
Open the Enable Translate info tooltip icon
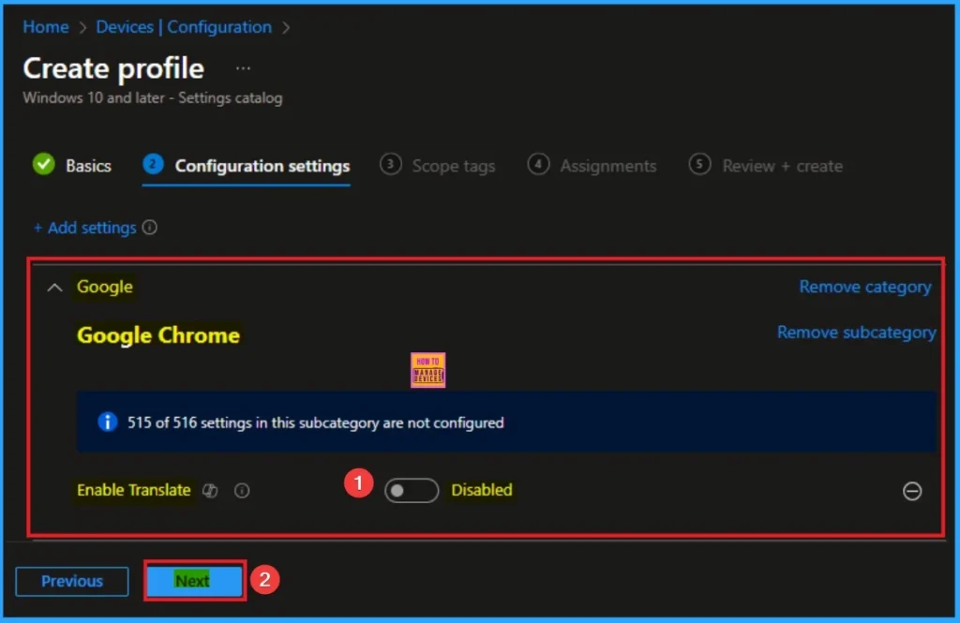click(x=242, y=491)
